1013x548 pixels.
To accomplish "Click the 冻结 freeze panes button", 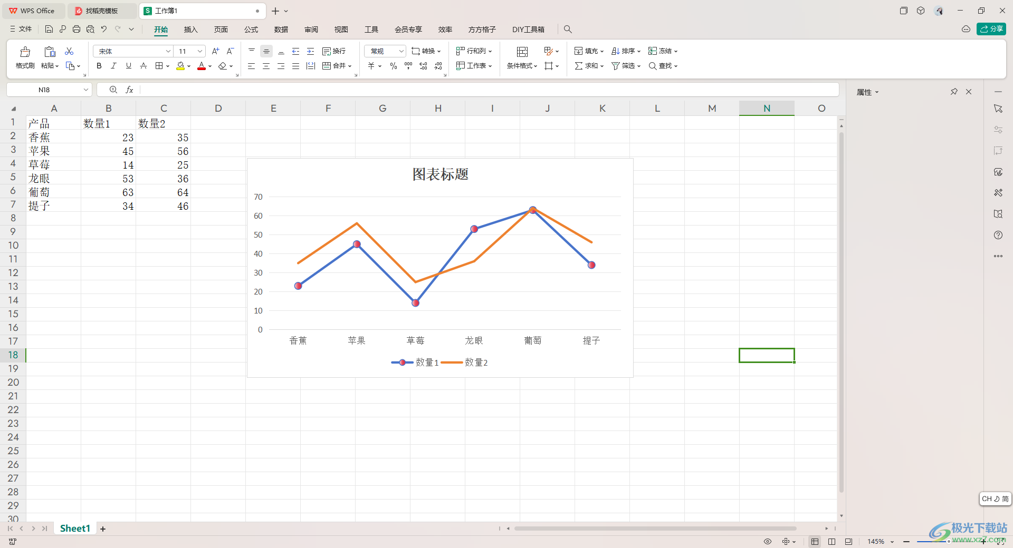I will pyautogui.click(x=663, y=51).
